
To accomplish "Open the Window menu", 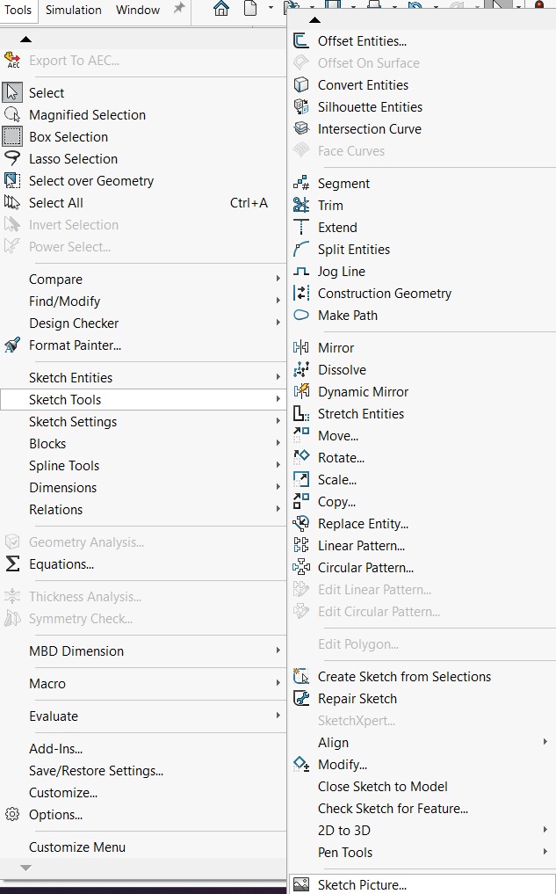I will coord(137,10).
